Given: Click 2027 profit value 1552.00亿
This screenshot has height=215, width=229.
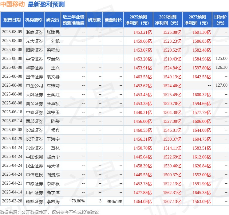Looking at the screenshot, I should click(x=202, y=175).
